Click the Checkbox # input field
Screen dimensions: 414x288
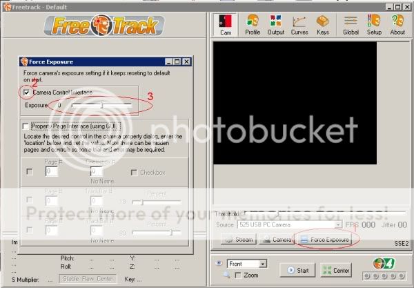coord(97,171)
